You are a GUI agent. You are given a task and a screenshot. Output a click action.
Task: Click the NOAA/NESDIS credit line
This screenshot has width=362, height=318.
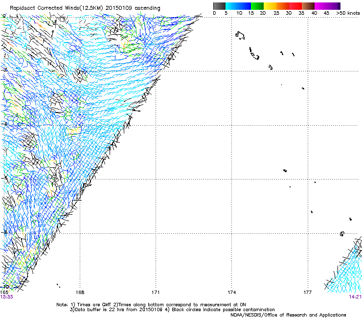tap(288, 315)
